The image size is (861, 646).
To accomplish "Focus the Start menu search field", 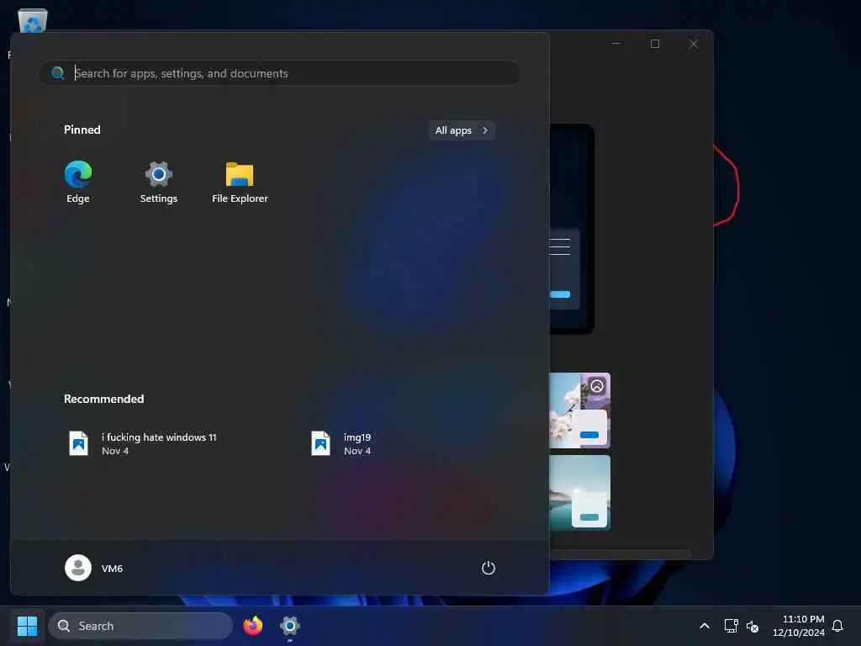I will (x=280, y=73).
